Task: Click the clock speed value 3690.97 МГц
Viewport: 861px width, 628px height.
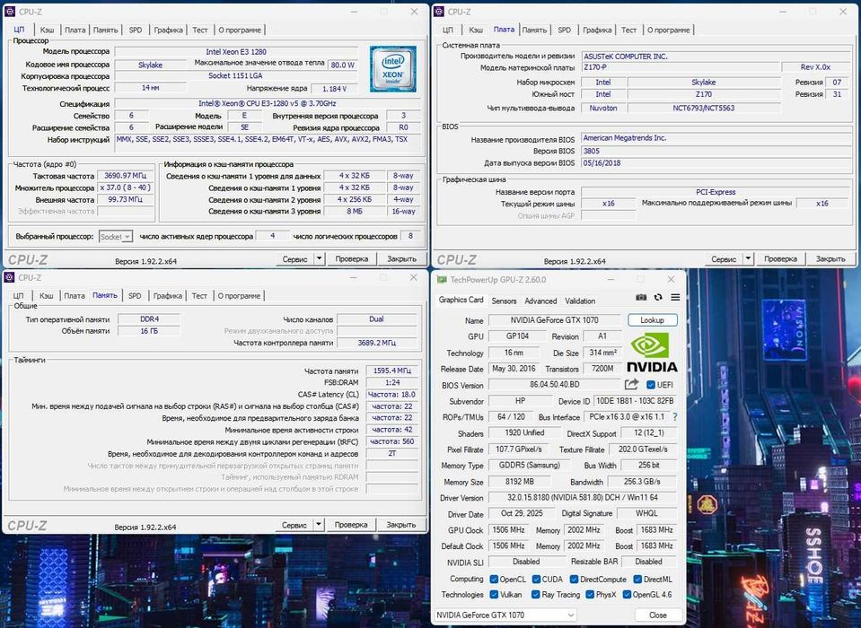Action: [125, 176]
